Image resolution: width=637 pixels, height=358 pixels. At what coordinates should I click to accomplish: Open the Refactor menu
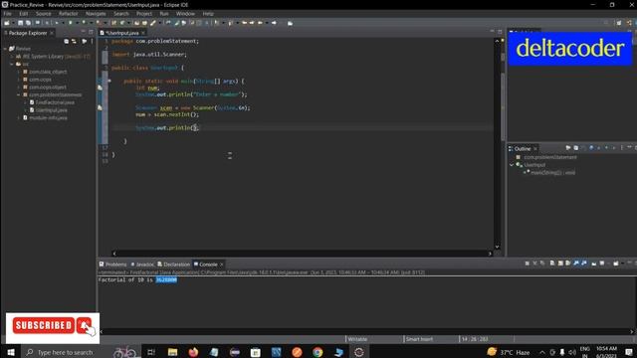coord(69,13)
